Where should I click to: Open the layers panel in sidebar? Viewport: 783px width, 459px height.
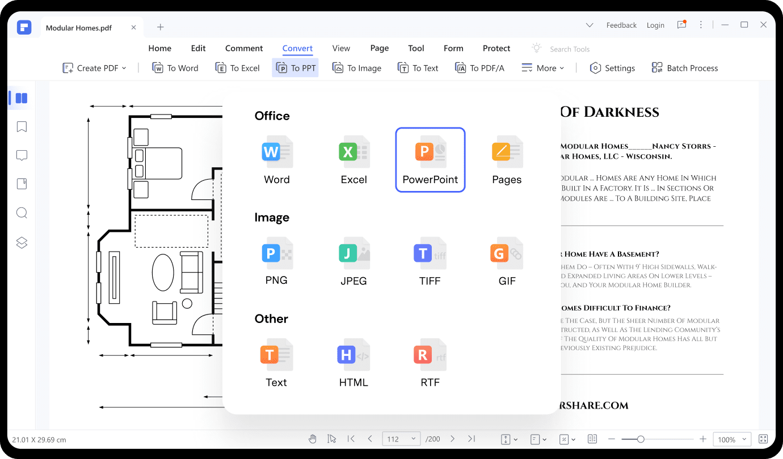(22, 243)
